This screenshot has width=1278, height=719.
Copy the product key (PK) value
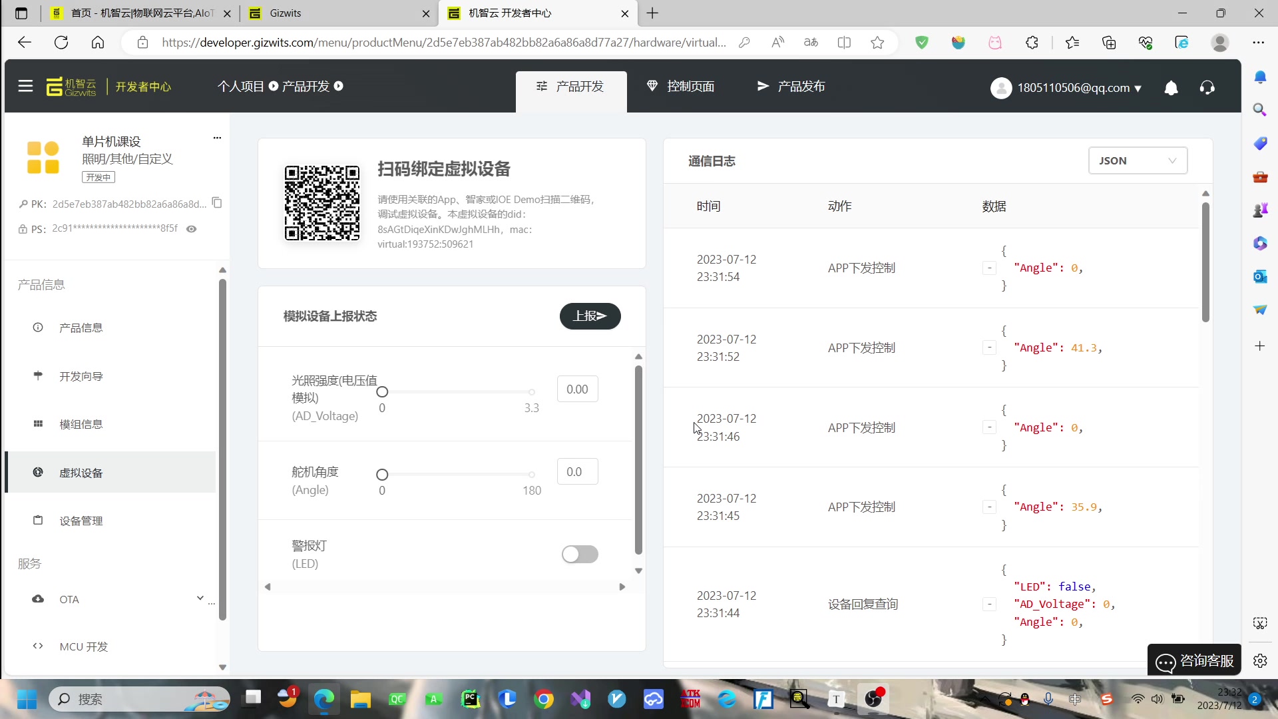click(217, 202)
